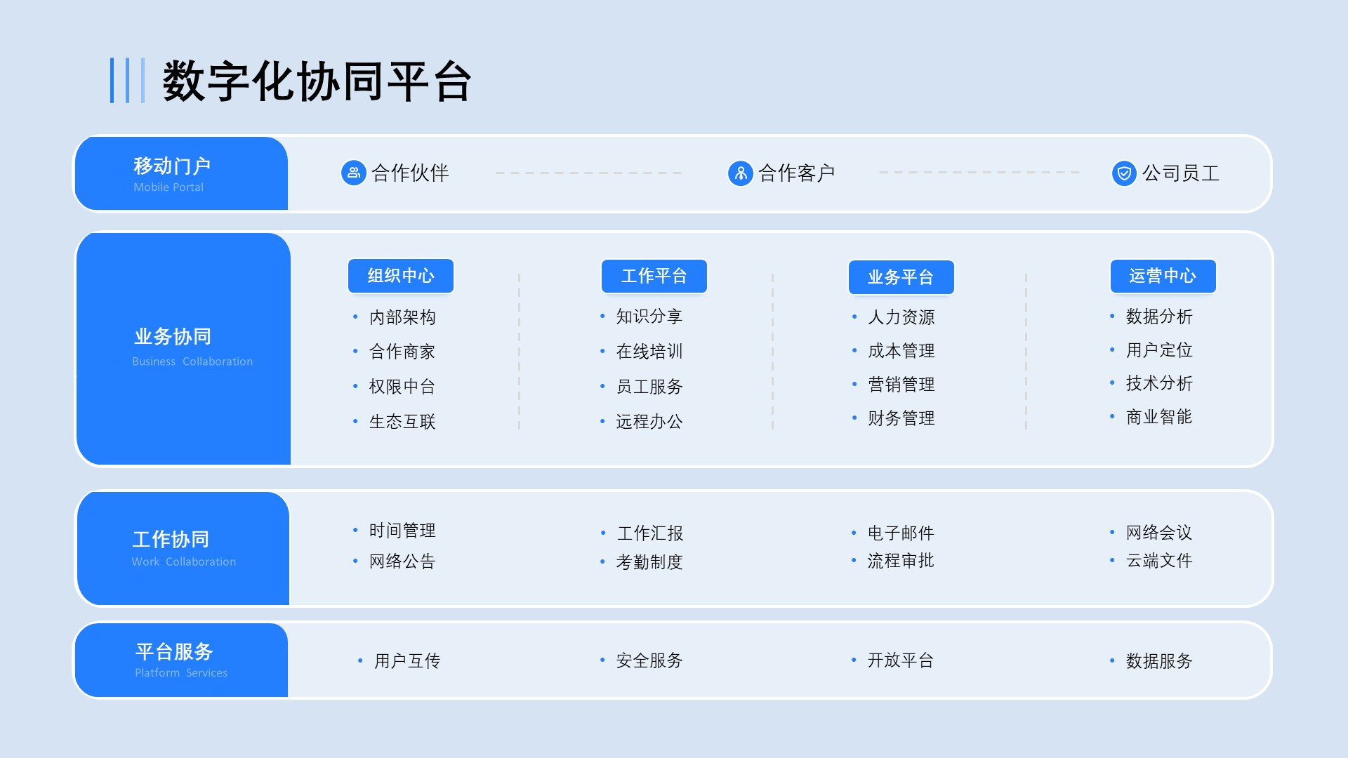Select the 工作平台 button
1348x758 pixels.
(654, 276)
